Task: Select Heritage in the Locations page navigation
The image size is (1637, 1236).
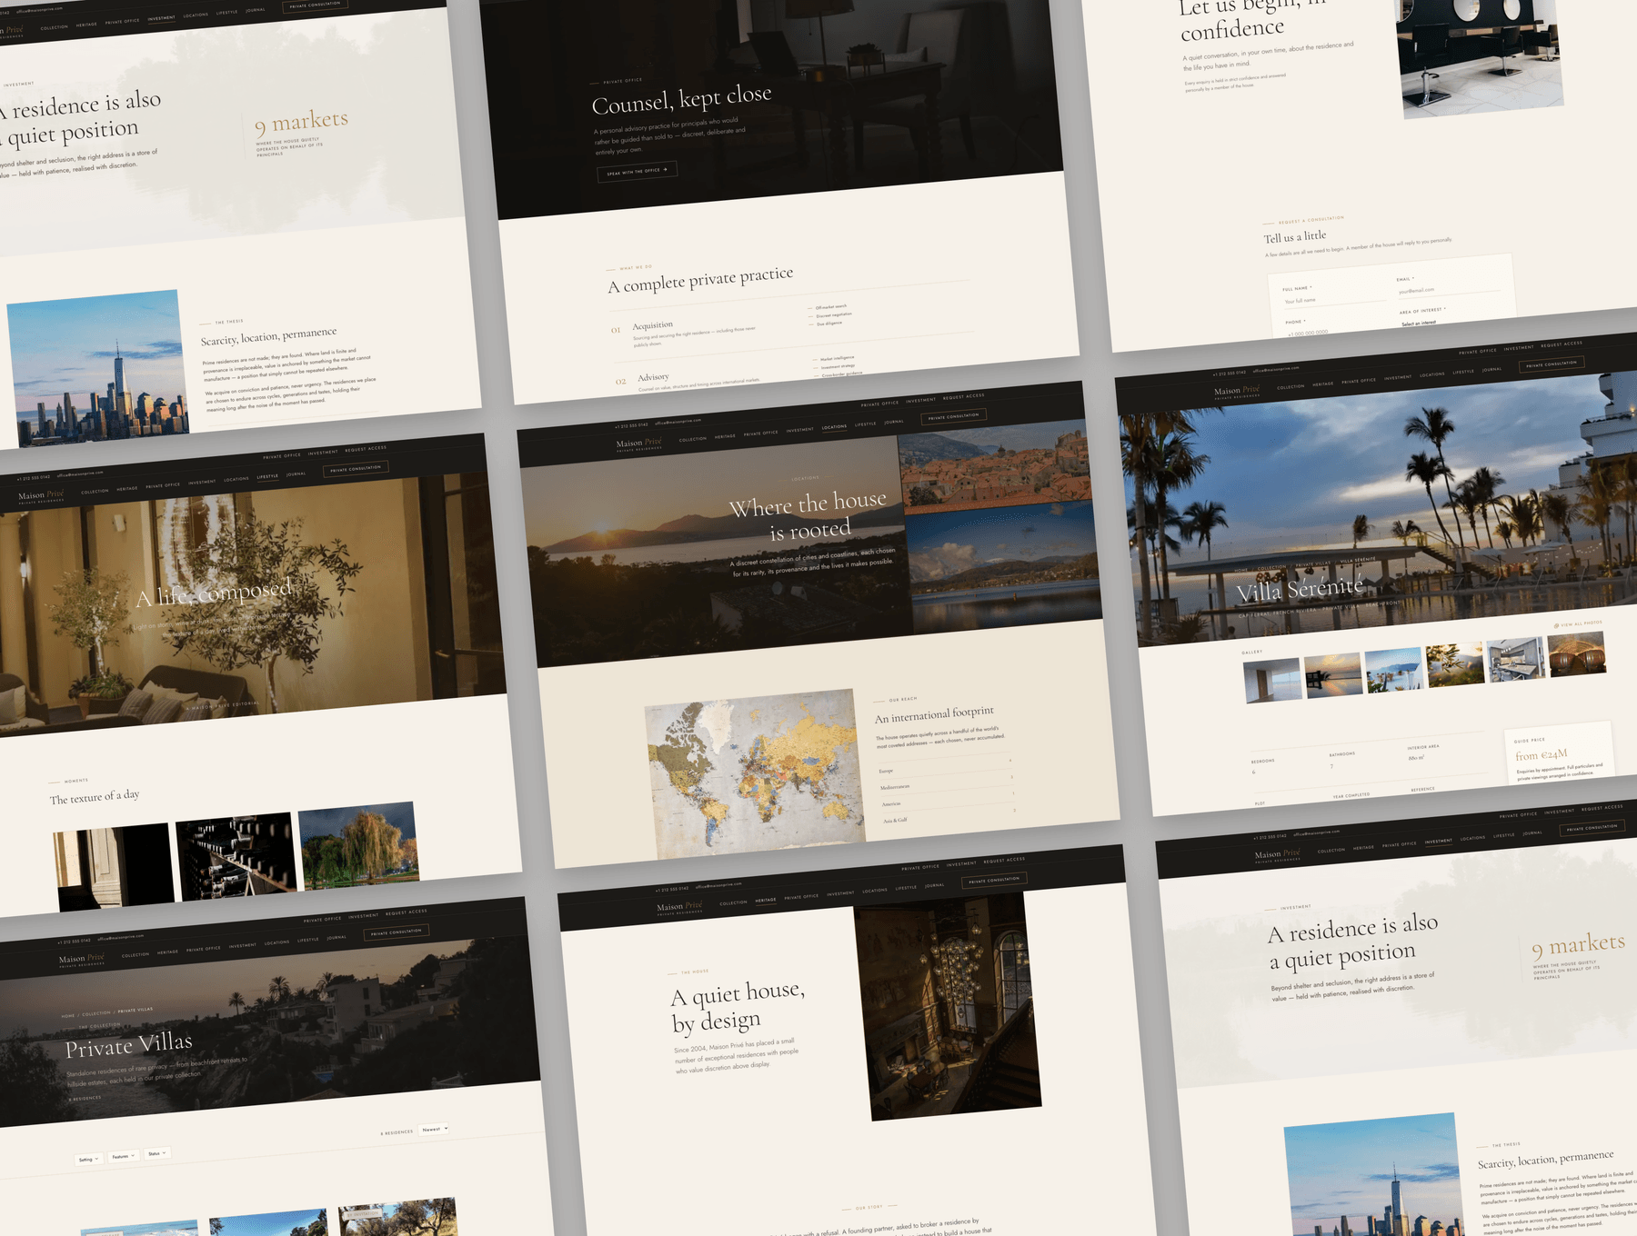Action: tap(725, 436)
